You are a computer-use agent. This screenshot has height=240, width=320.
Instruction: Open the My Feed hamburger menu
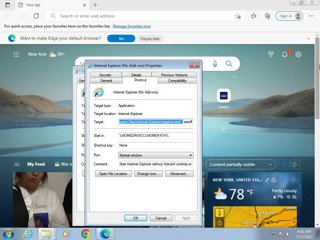pos(17,164)
